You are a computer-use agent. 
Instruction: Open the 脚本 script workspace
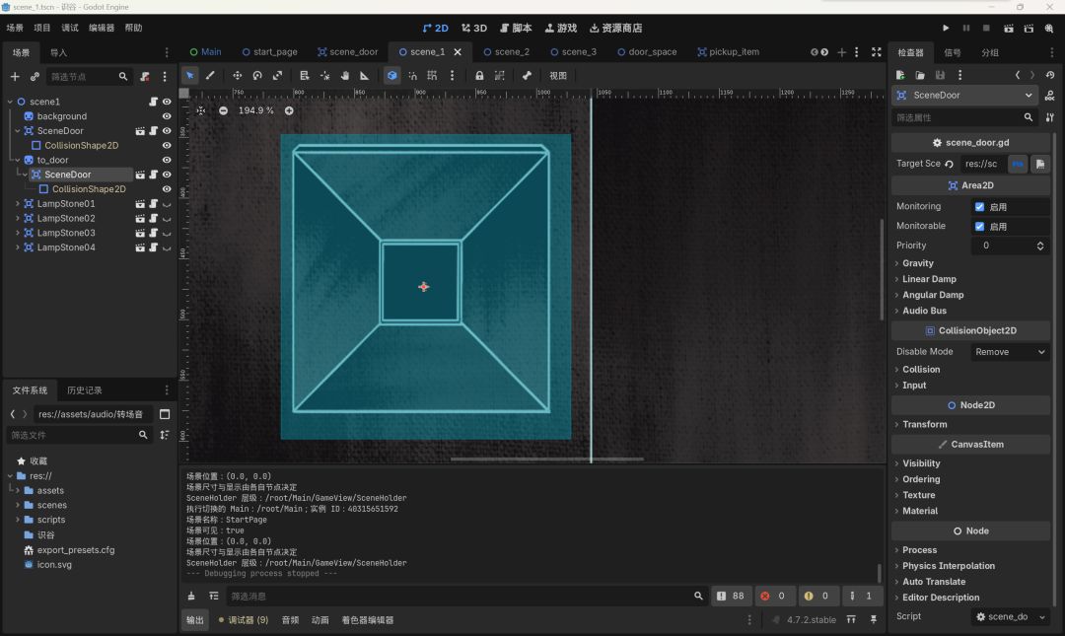[516, 28]
